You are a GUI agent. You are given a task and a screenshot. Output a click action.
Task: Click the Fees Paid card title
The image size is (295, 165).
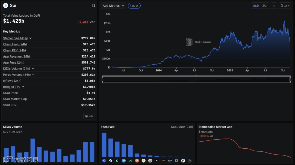click(108, 127)
